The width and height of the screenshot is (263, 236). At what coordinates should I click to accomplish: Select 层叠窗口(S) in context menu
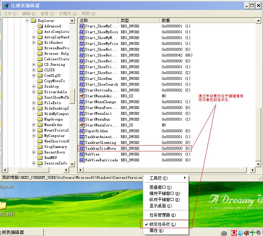166,187
